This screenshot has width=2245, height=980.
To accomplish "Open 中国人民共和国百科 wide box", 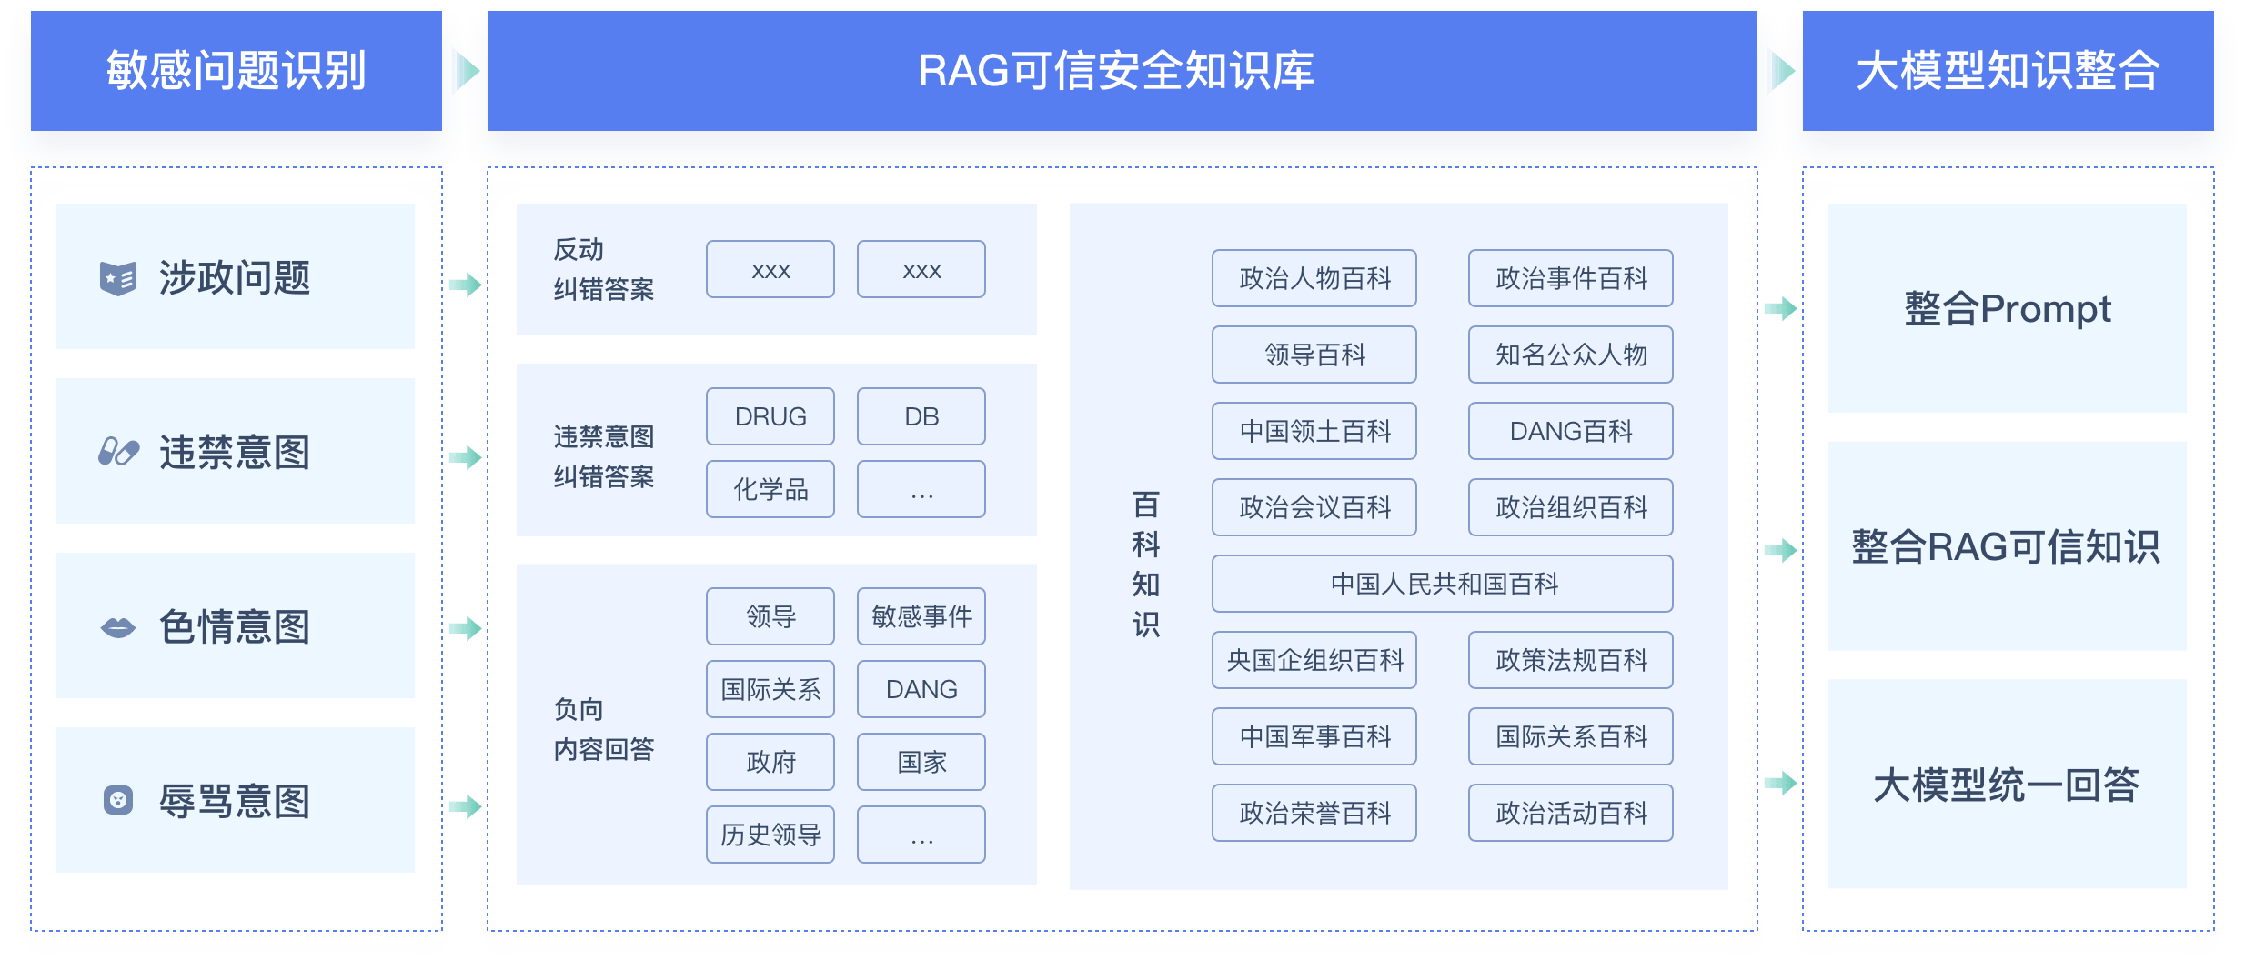I will (x=1442, y=584).
